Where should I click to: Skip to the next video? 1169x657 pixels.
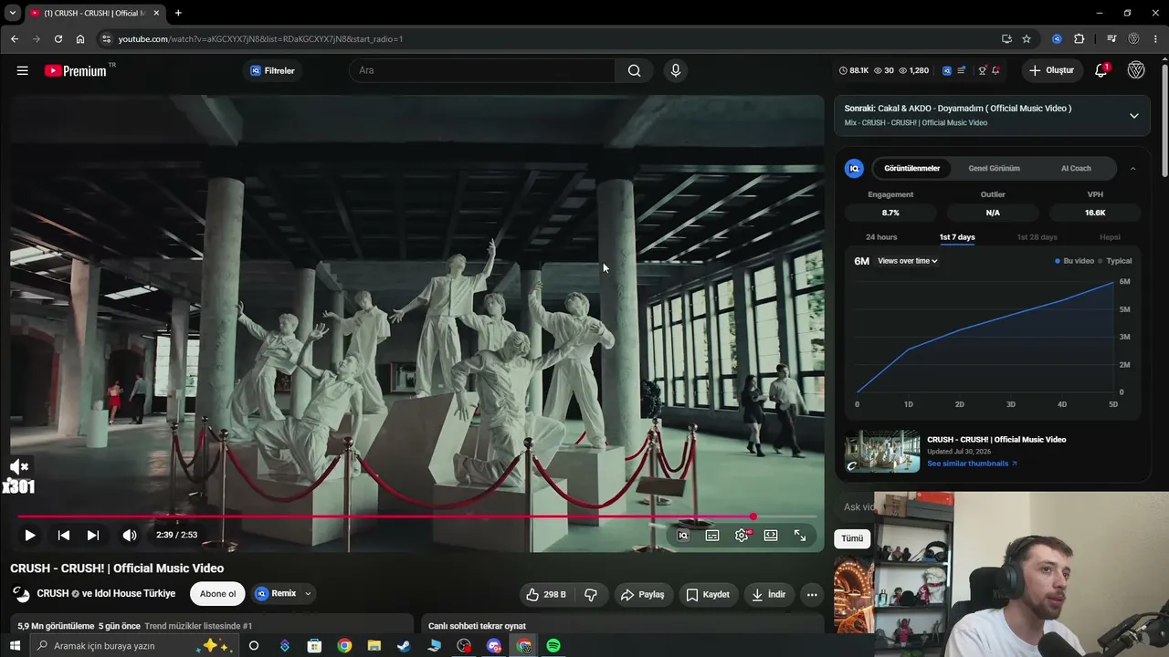pyautogui.click(x=92, y=536)
